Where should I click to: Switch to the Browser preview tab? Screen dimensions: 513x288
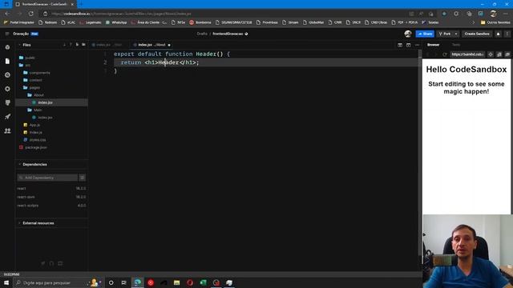(x=433, y=45)
